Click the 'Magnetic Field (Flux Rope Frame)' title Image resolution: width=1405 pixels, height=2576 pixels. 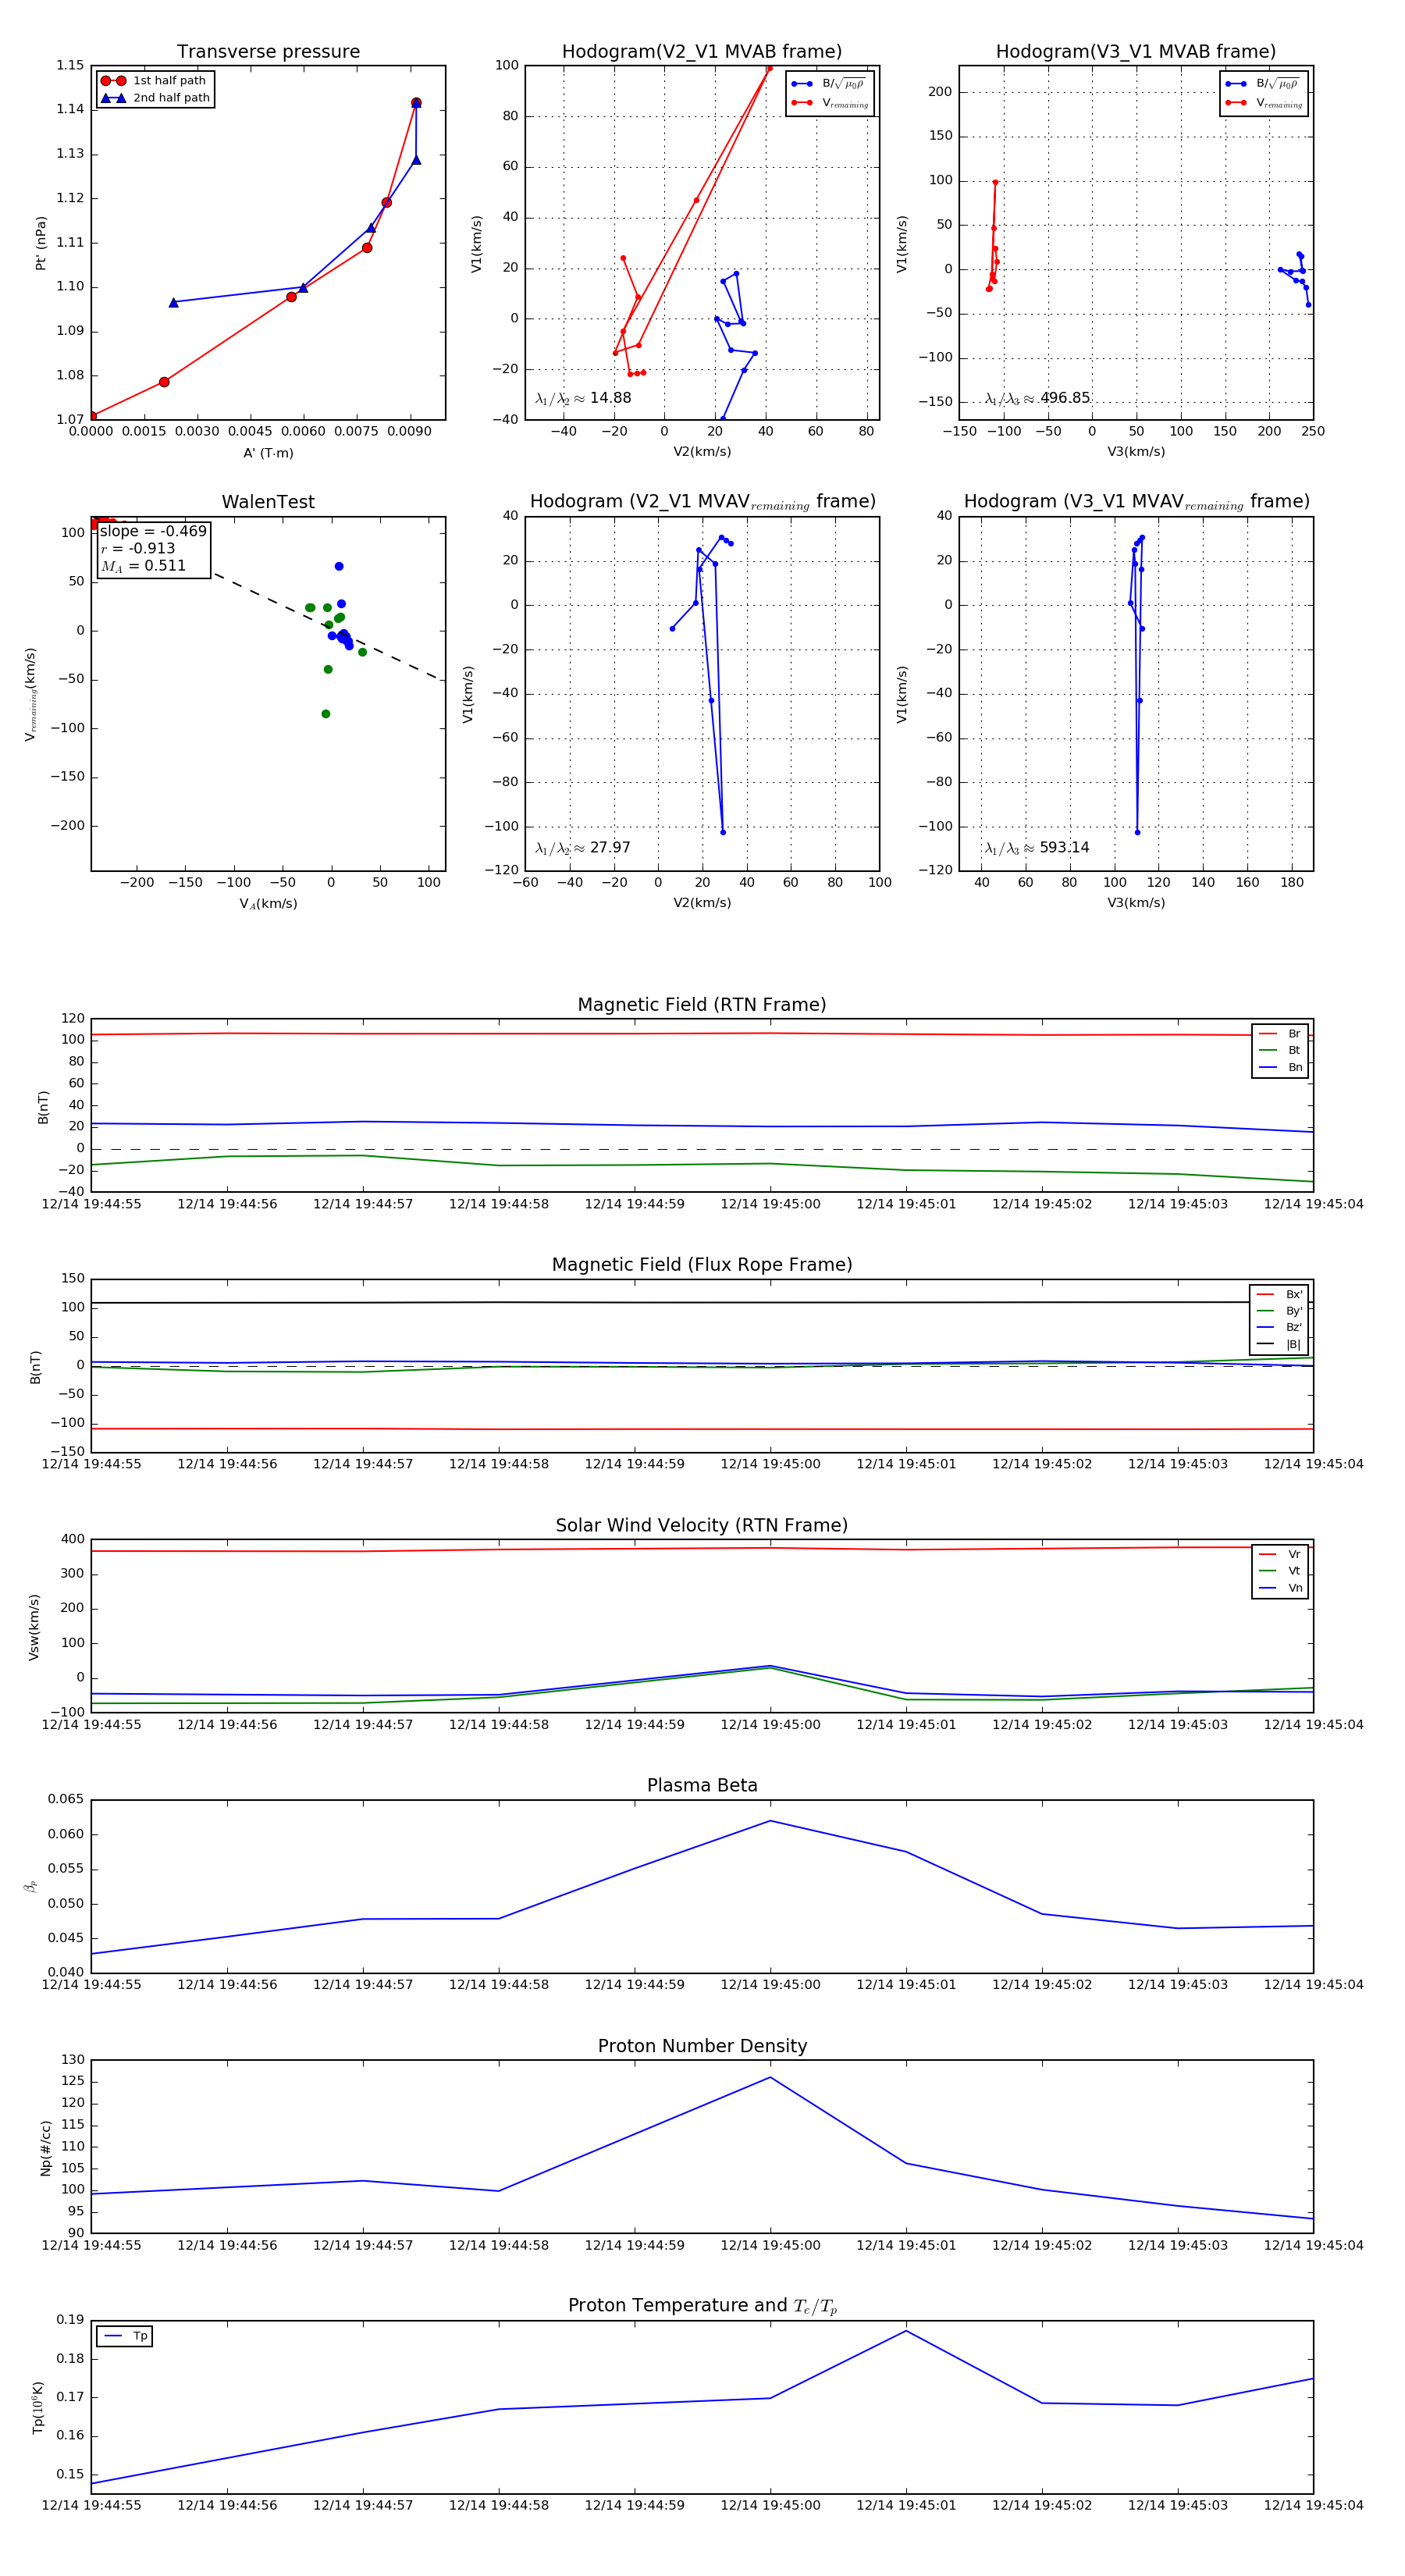tap(702, 1265)
